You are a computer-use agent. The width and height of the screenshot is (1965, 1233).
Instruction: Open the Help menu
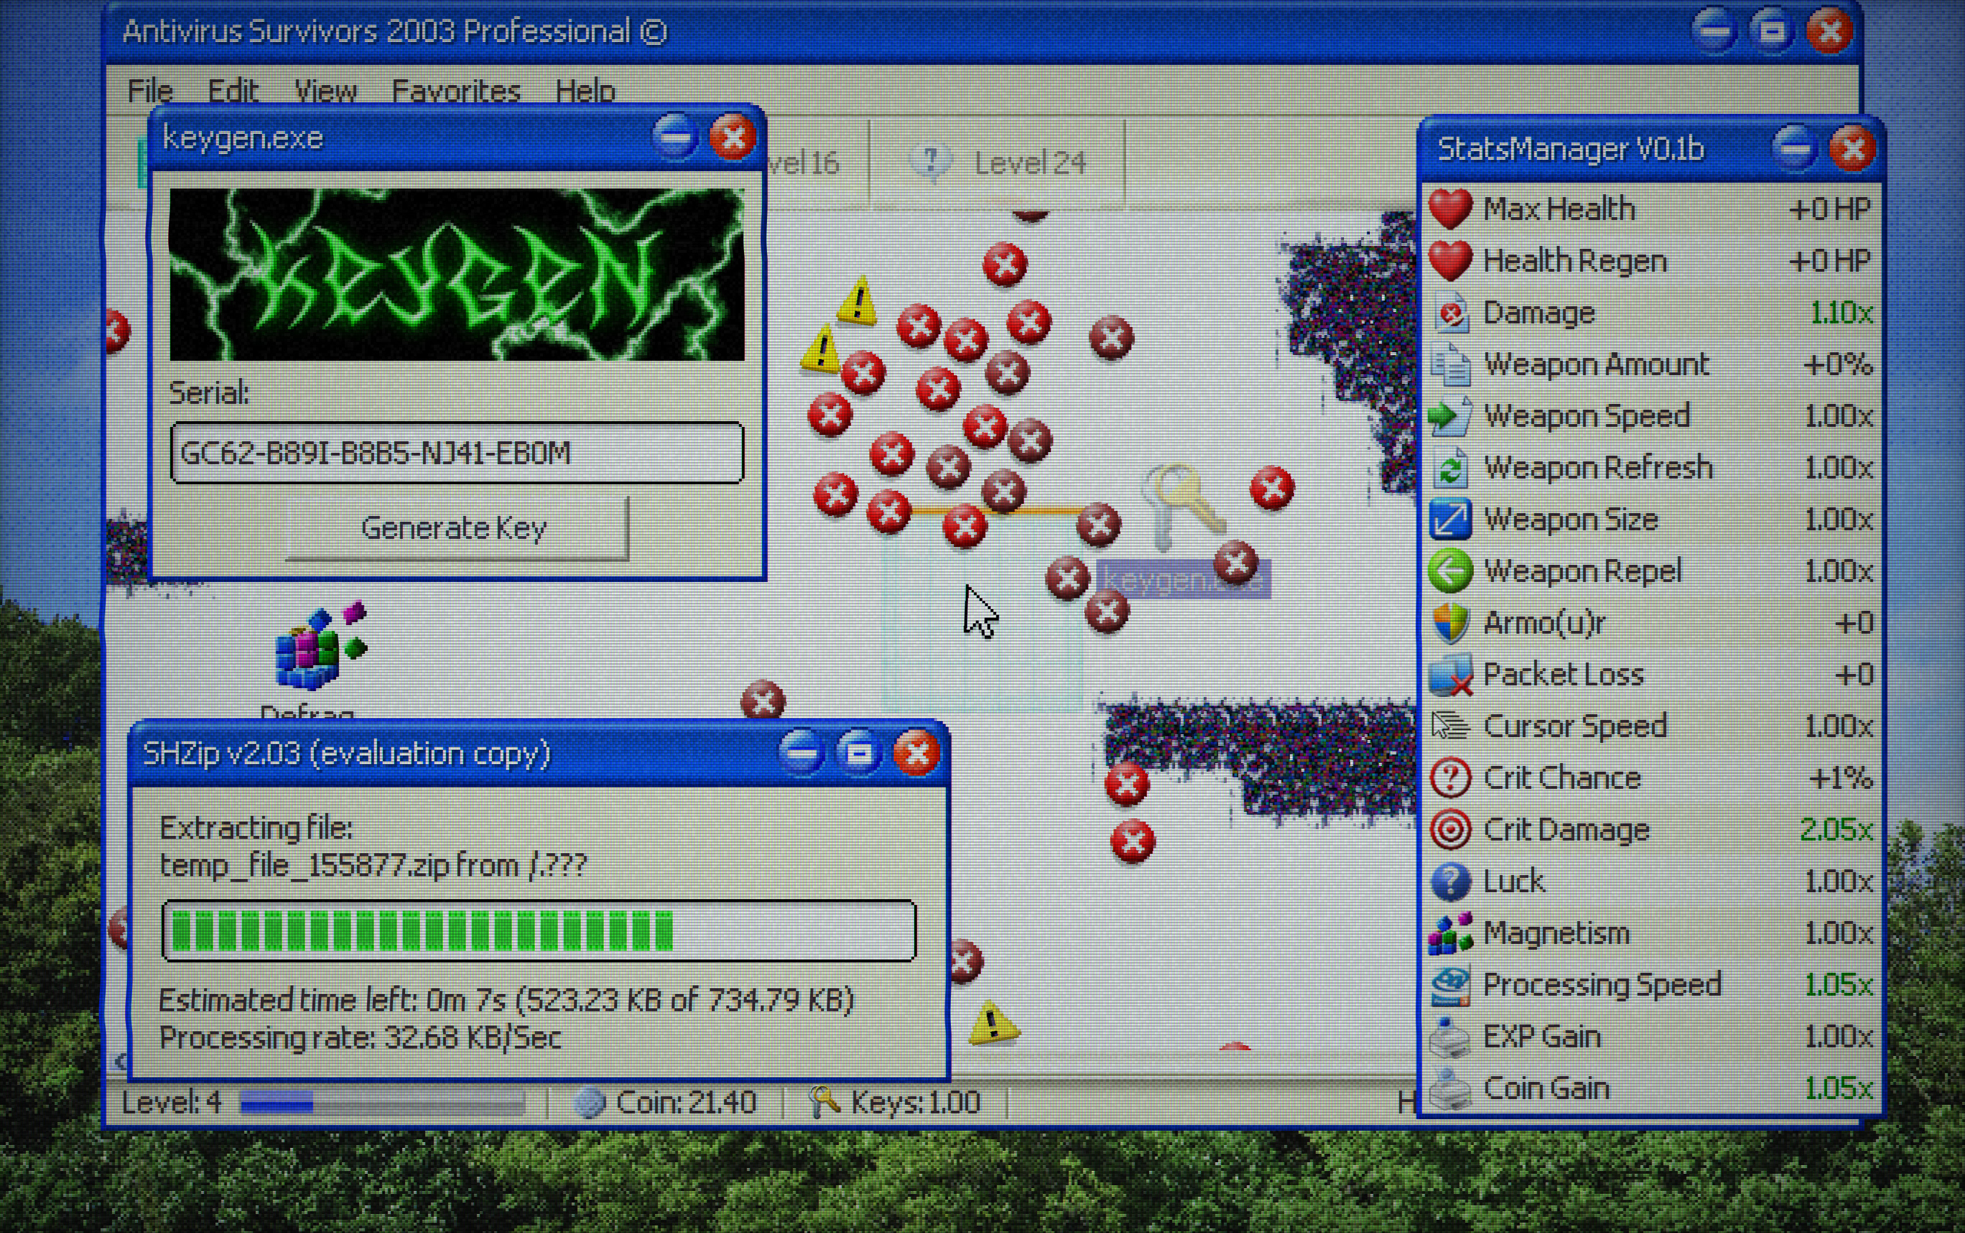(x=584, y=91)
